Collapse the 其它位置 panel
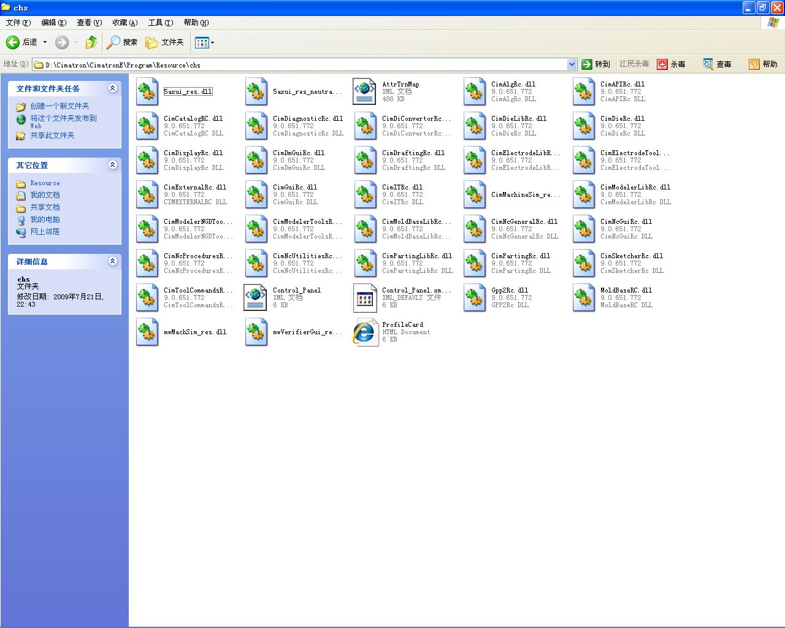 click(x=112, y=165)
